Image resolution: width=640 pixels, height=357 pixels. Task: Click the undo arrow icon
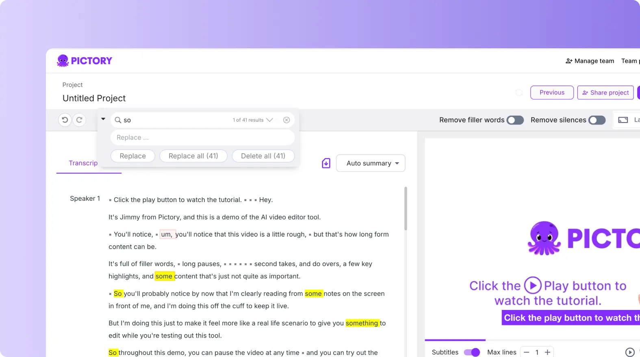pyautogui.click(x=65, y=120)
